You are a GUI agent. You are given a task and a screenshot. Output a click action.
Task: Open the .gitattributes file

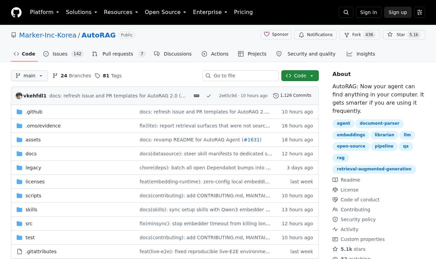click(41, 252)
